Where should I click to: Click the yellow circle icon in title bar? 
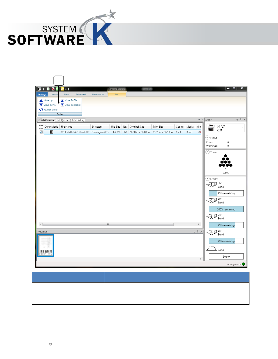[62, 89]
